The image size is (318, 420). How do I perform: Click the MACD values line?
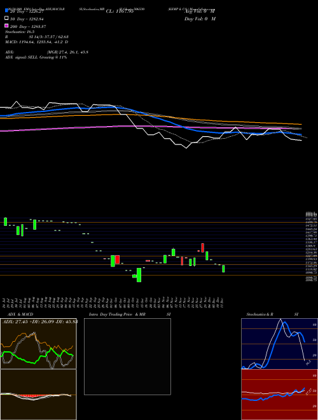point(37,42)
